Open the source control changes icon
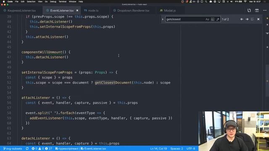 249,10
